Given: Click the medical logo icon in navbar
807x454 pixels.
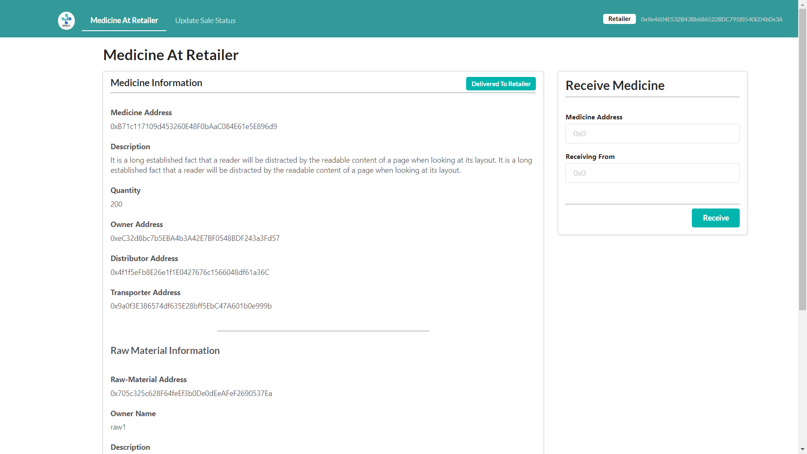Looking at the screenshot, I should point(66,20).
